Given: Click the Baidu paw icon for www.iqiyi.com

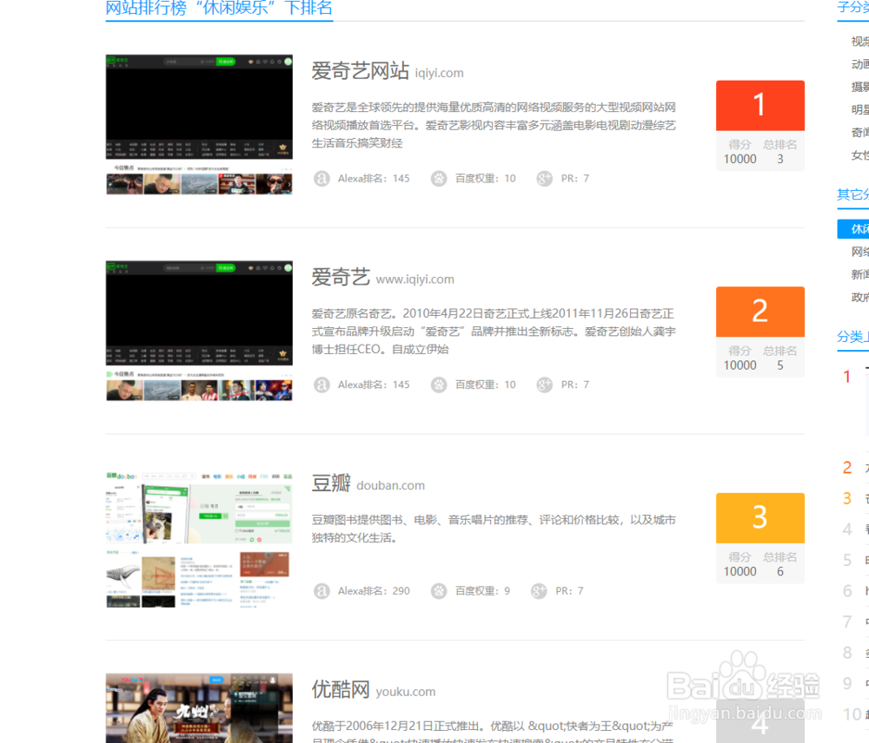Looking at the screenshot, I should (x=439, y=385).
